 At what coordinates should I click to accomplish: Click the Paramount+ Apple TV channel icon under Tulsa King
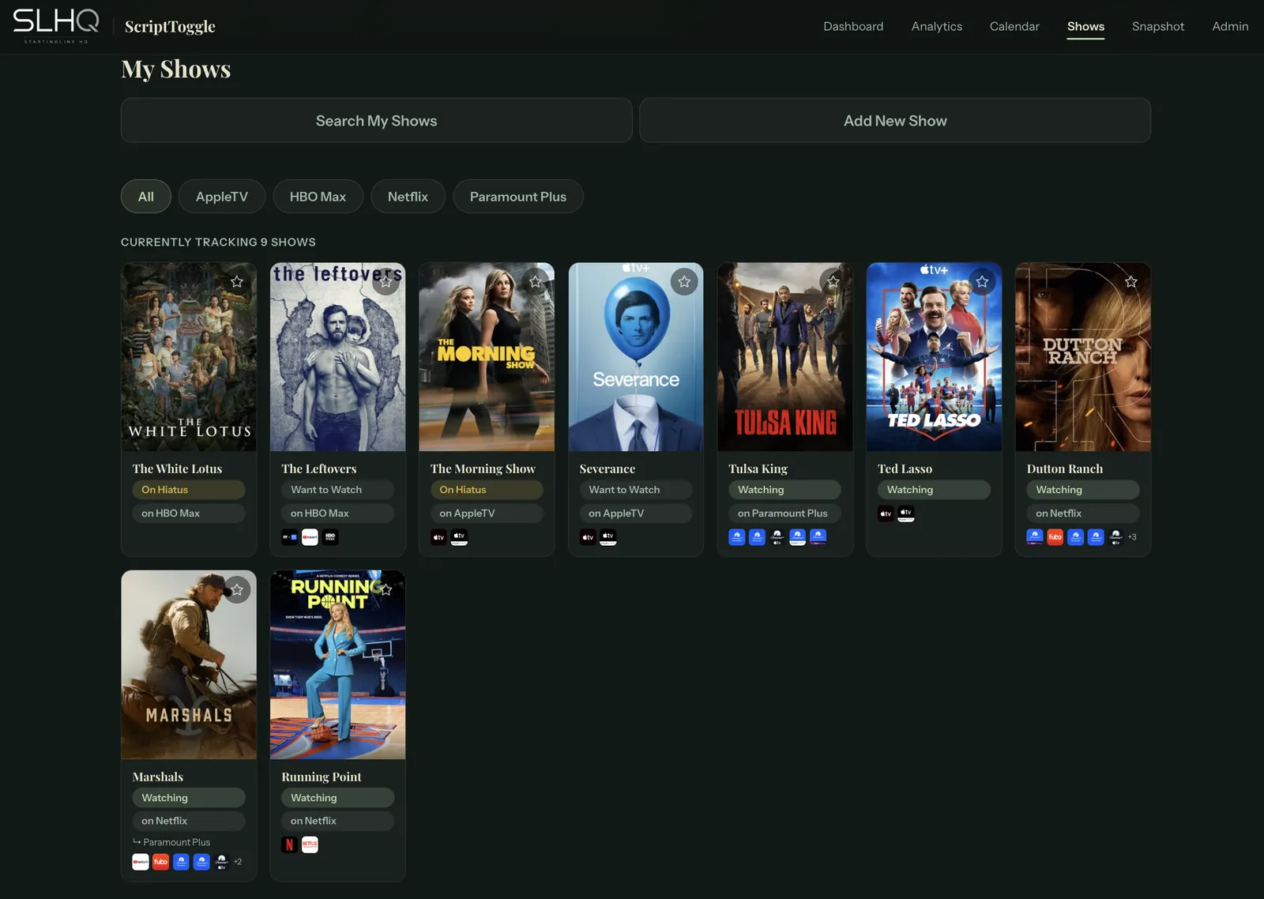[777, 537]
